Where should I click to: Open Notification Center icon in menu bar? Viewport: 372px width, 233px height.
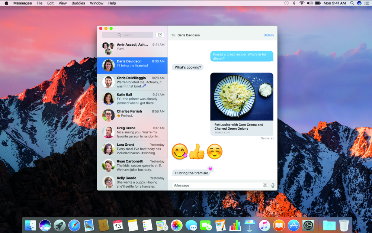[x=367, y=3]
